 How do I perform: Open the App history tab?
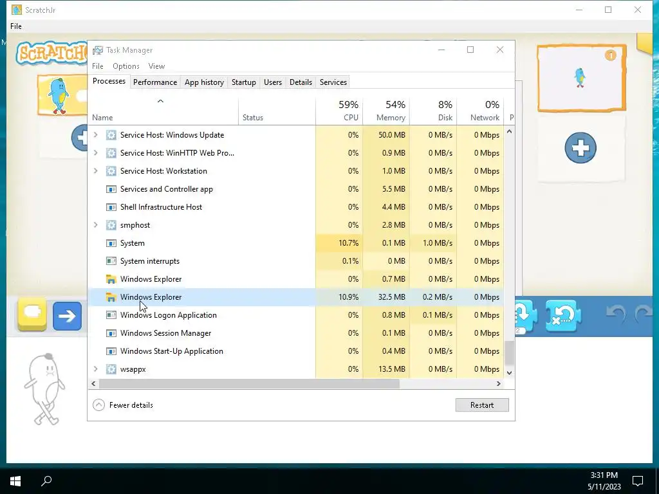pos(204,82)
